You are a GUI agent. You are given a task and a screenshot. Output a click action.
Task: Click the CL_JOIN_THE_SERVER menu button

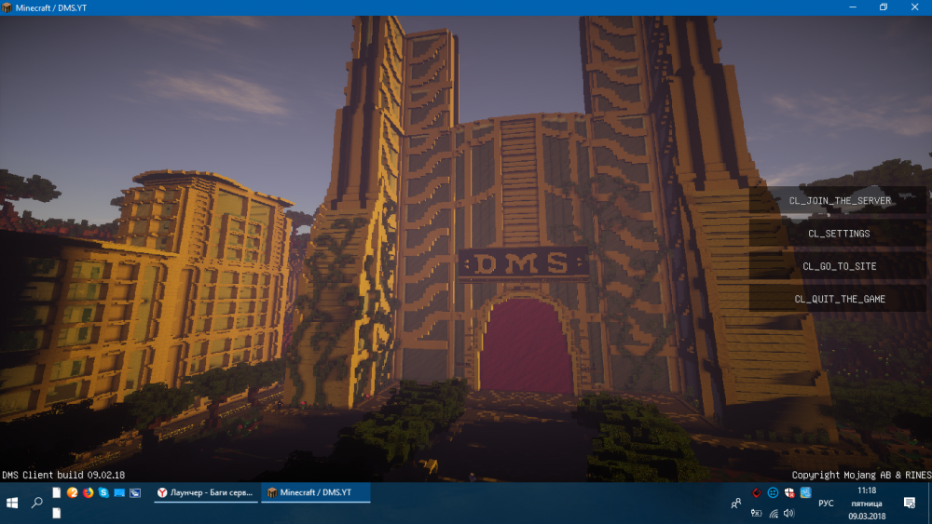[x=838, y=201]
